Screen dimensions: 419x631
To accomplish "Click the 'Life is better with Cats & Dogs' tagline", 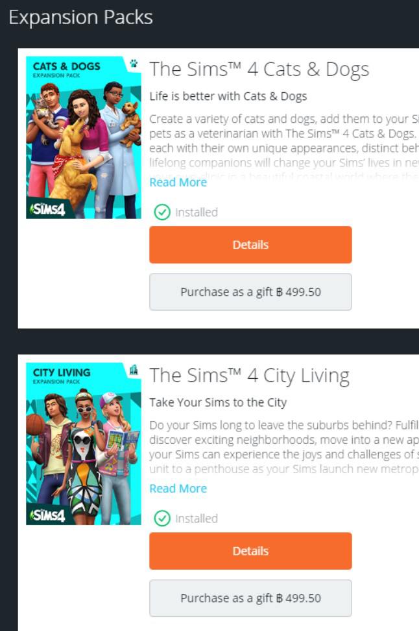I will (x=228, y=97).
